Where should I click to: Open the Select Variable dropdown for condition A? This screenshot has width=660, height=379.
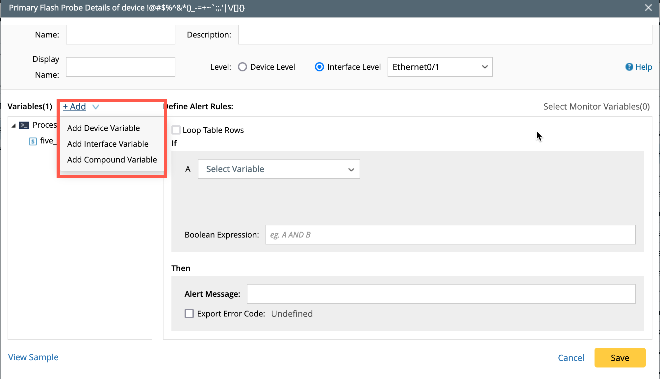279,169
